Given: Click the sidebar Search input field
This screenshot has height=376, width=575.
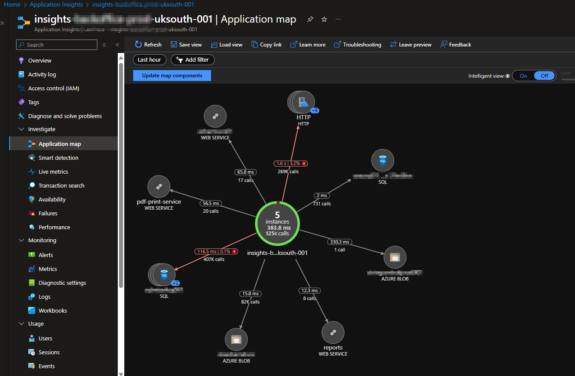Looking at the screenshot, I should (x=57, y=45).
